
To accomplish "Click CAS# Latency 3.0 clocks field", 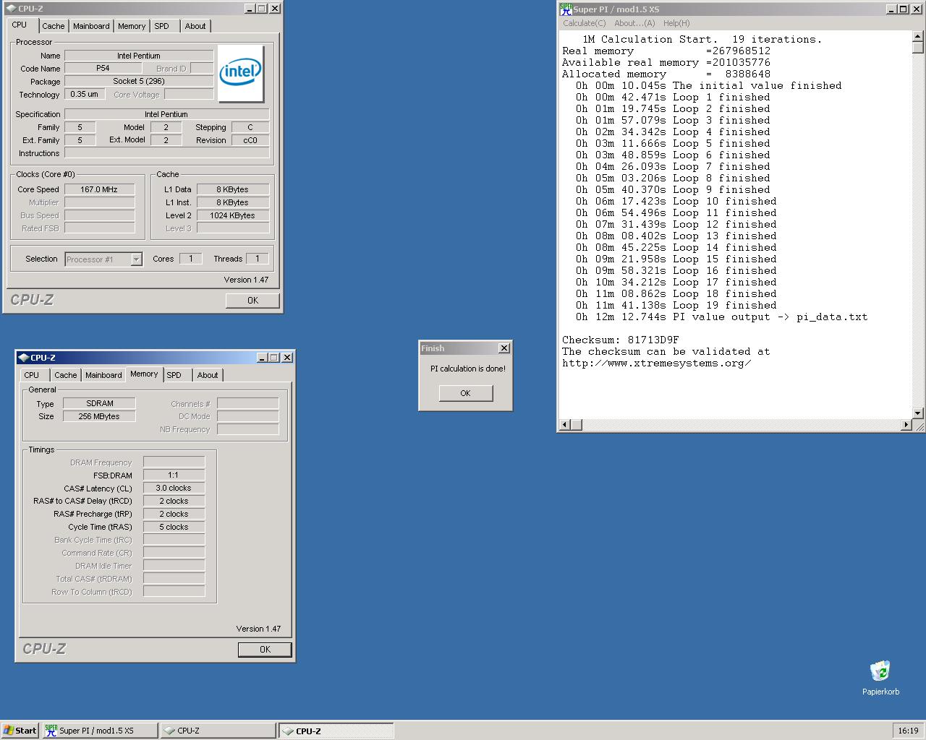I will [x=174, y=488].
